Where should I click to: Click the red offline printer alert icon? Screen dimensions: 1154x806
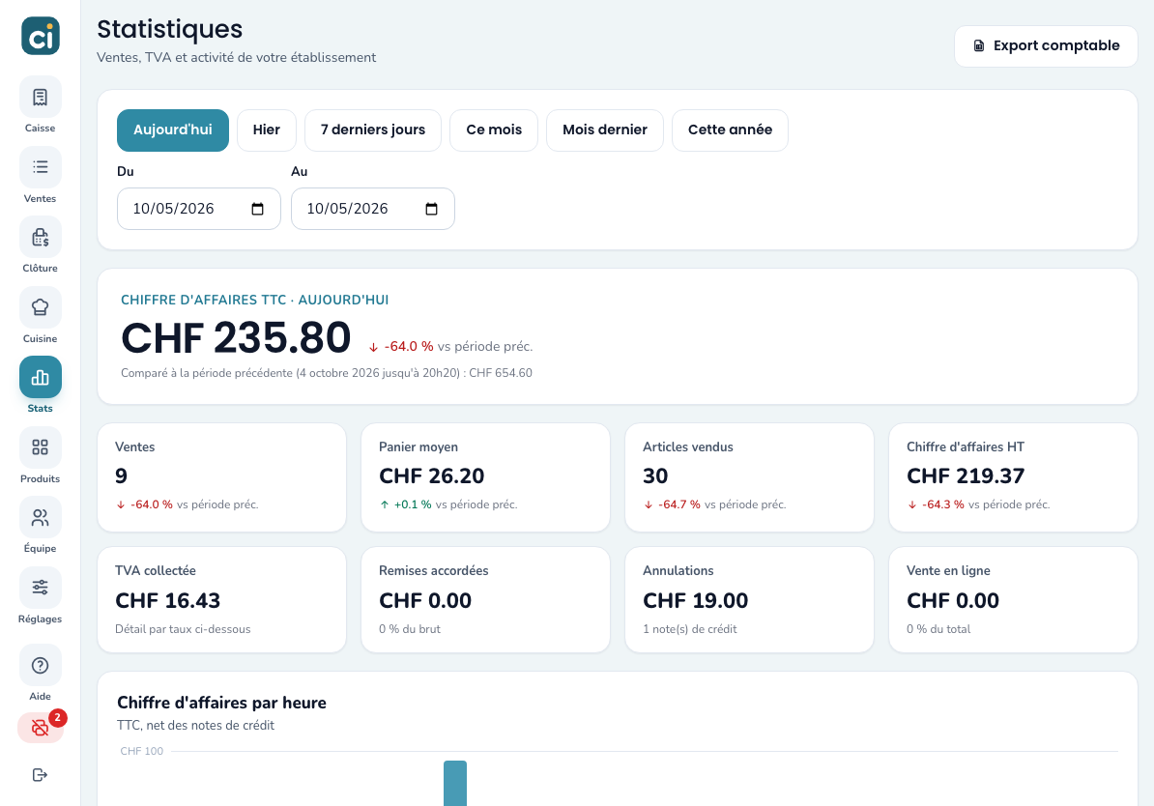40,728
